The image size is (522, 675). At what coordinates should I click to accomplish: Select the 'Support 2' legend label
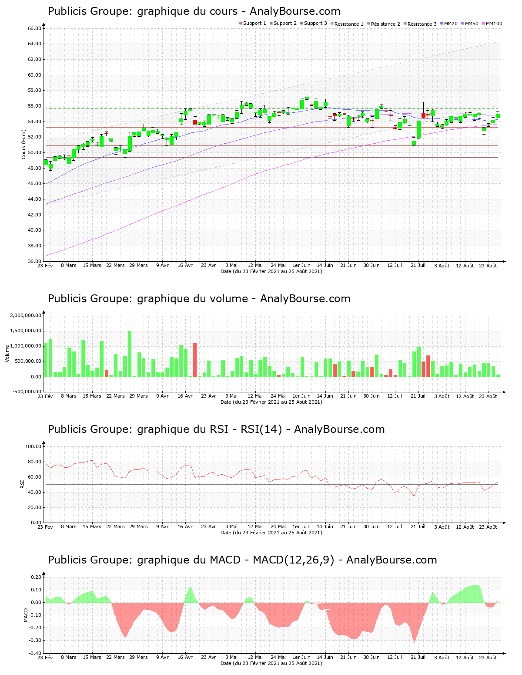[x=285, y=24]
